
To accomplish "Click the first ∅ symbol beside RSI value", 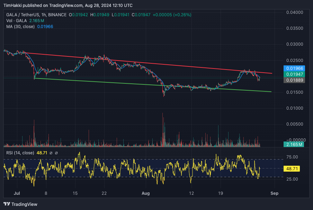I will [x=51, y=153].
